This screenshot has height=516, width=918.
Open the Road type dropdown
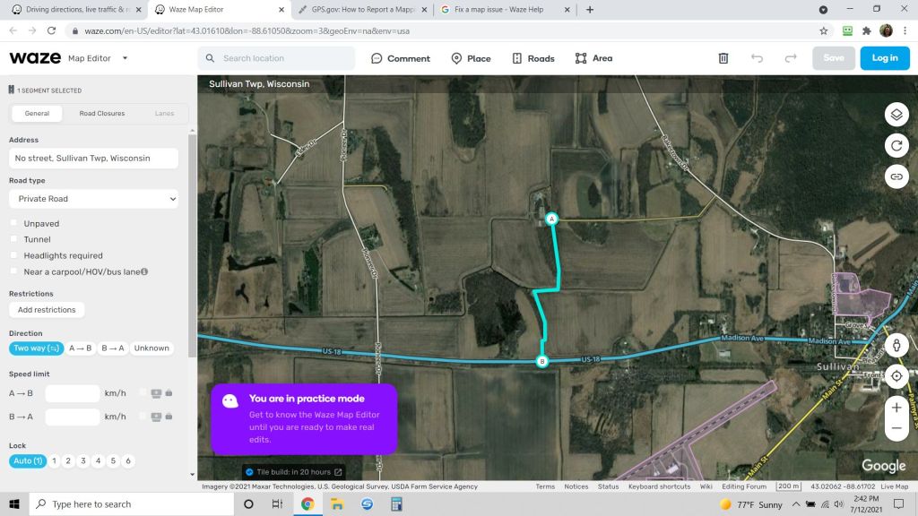coord(93,199)
